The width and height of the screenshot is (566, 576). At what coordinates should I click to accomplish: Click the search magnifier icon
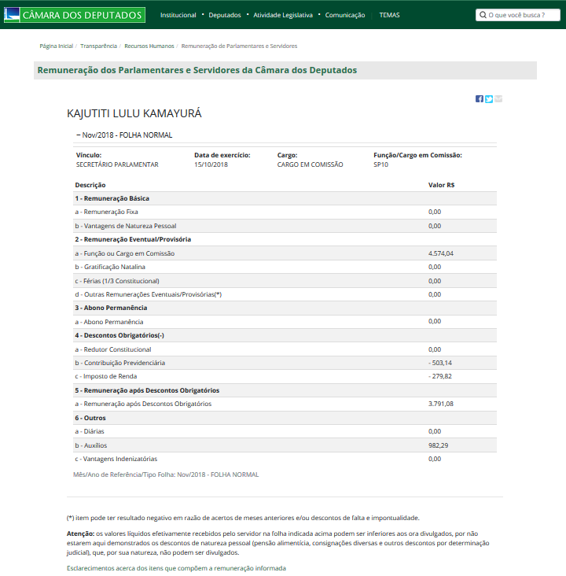(x=483, y=15)
